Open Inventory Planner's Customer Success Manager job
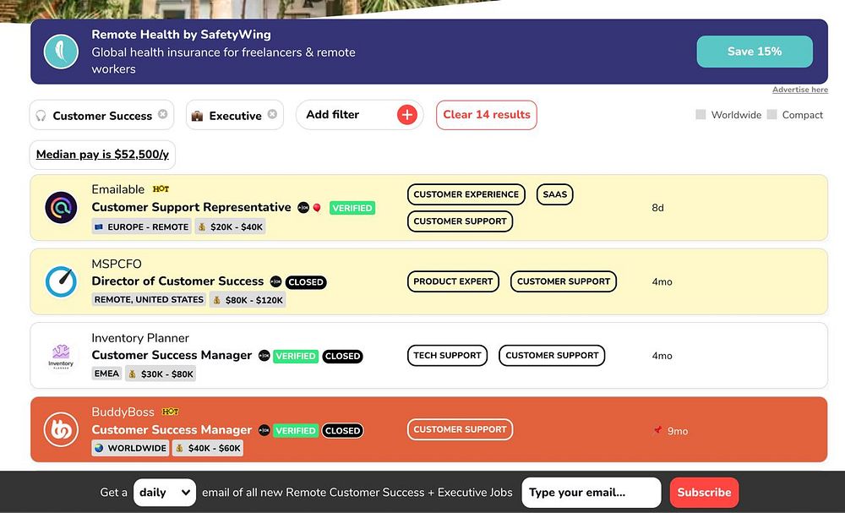This screenshot has width=845, height=513. [172, 355]
